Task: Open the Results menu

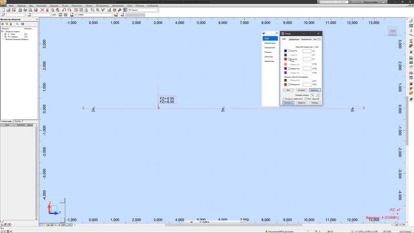Action: pyautogui.click(x=77, y=6)
